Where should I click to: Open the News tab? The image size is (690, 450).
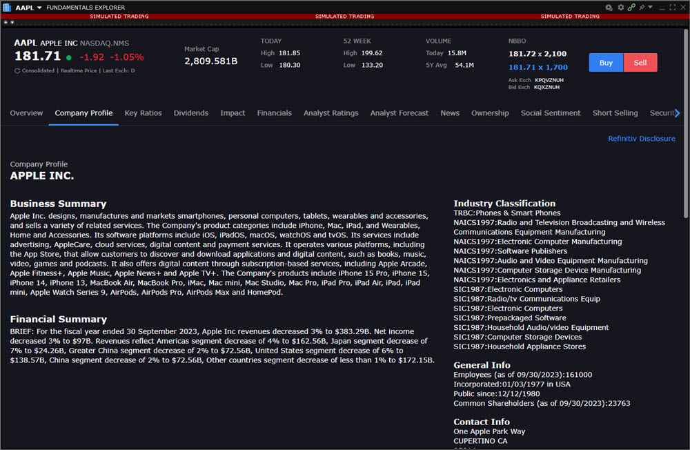tap(450, 113)
